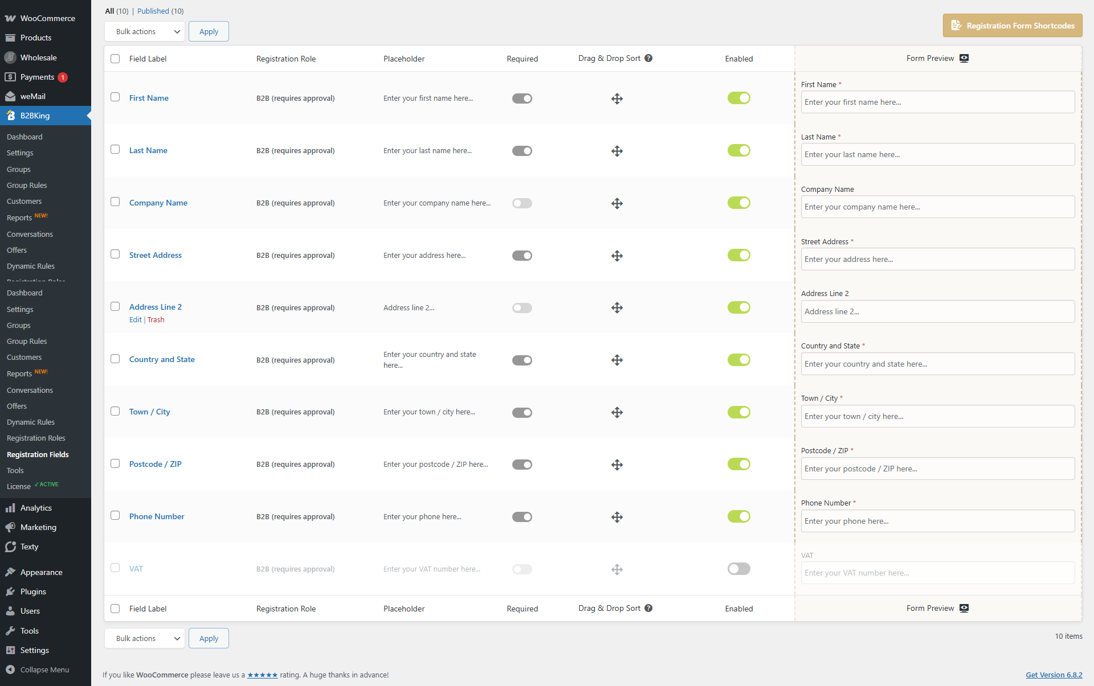Click the Form Preview eye icon in header
The image size is (1094, 686).
[x=964, y=58]
